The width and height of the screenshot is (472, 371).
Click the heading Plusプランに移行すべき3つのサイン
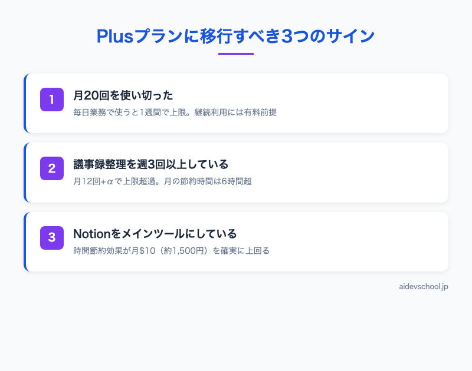[x=236, y=35]
